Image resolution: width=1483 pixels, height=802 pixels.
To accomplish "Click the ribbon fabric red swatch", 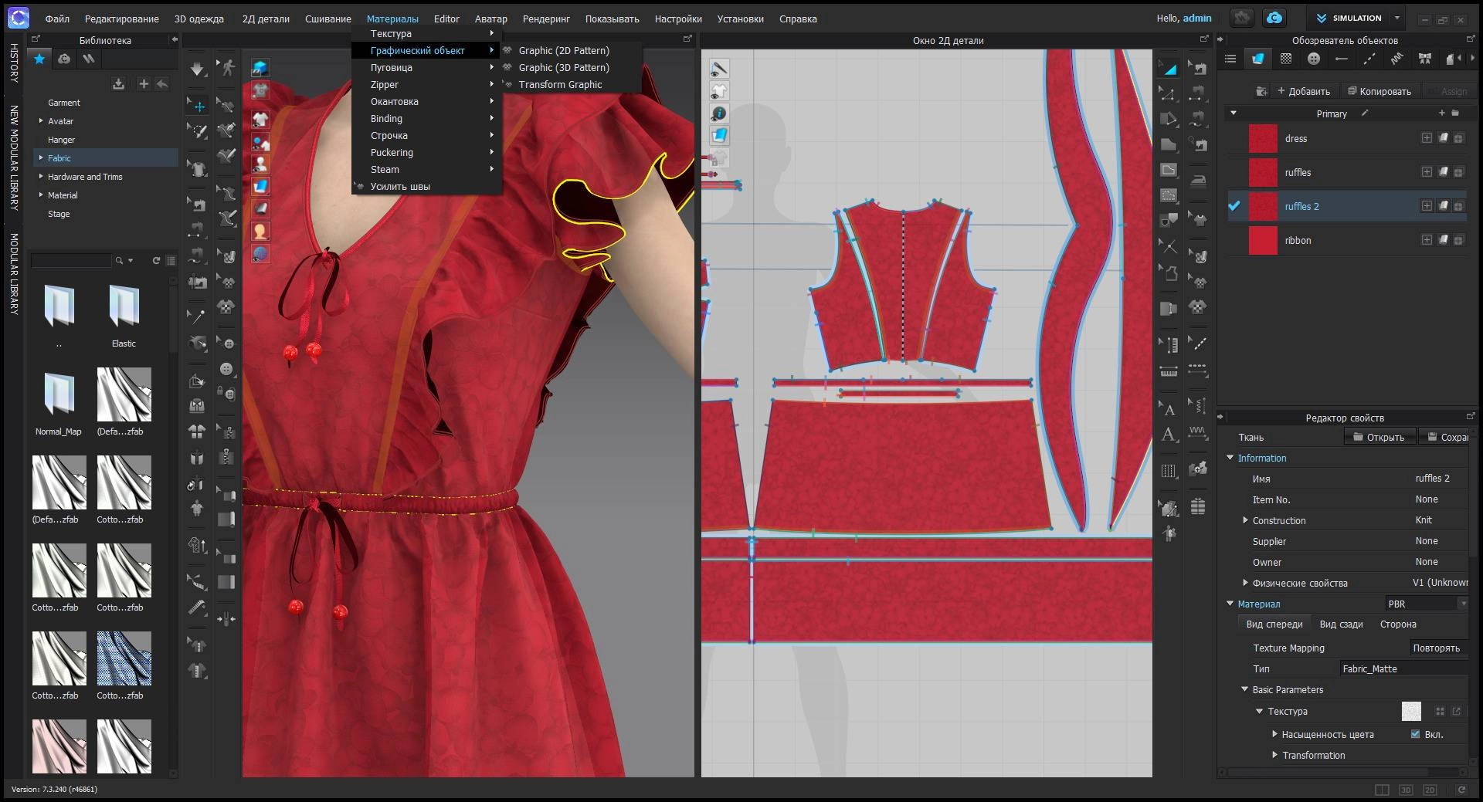I will tap(1263, 240).
